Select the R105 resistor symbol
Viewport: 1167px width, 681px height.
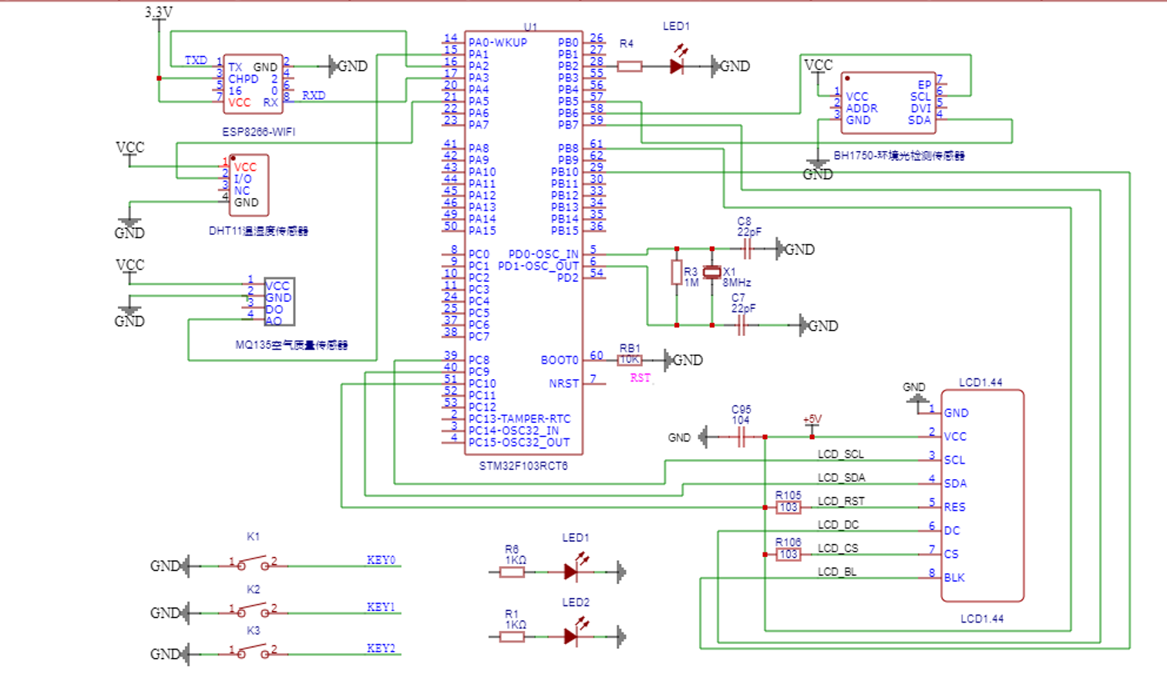click(x=788, y=508)
